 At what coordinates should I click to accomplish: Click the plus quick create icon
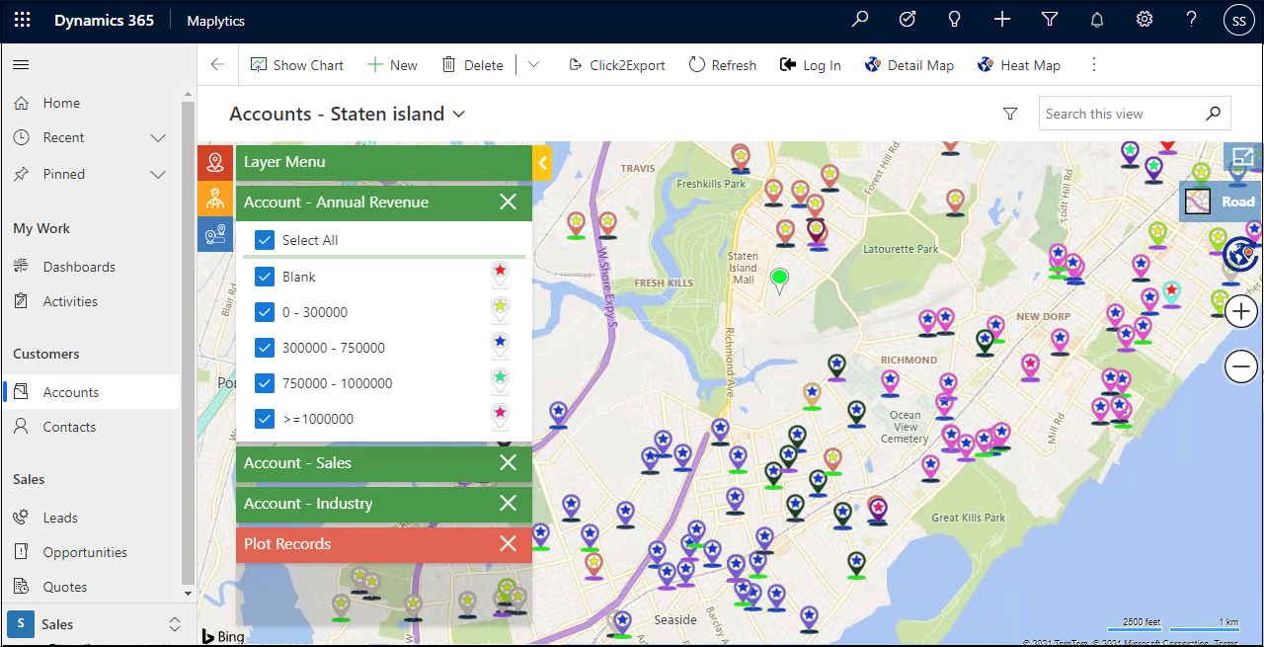click(1002, 20)
